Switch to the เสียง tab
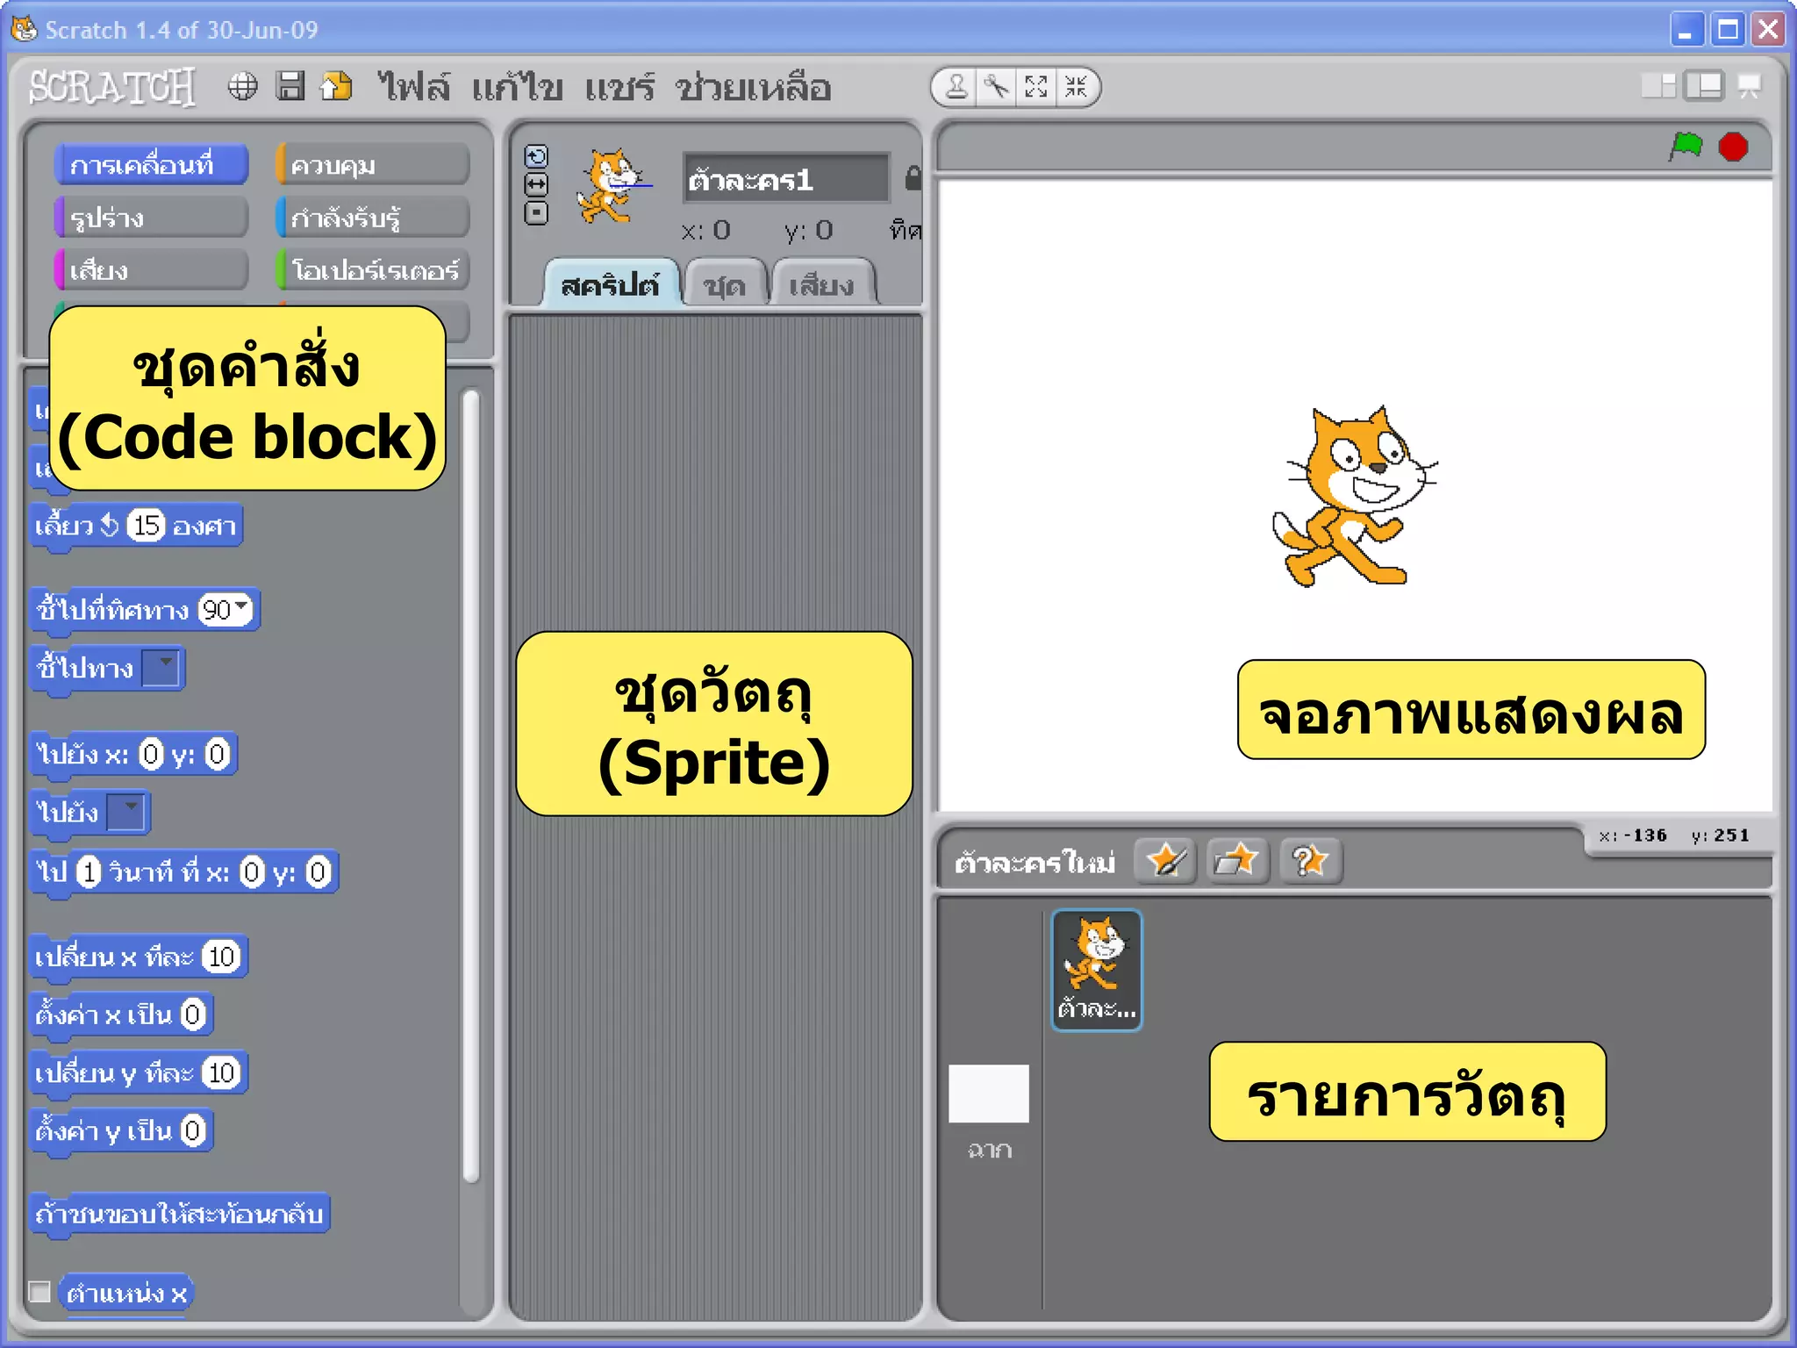This screenshot has width=1797, height=1348. point(822,284)
